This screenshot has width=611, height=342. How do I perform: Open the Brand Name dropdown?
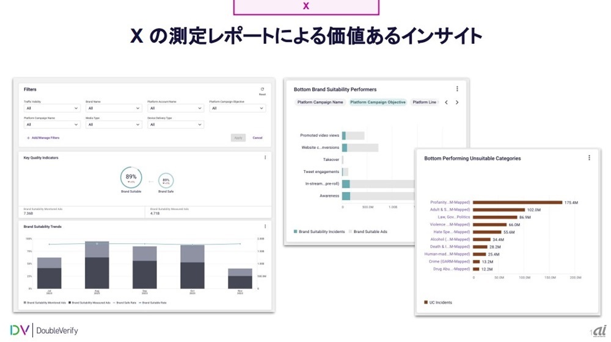click(114, 109)
